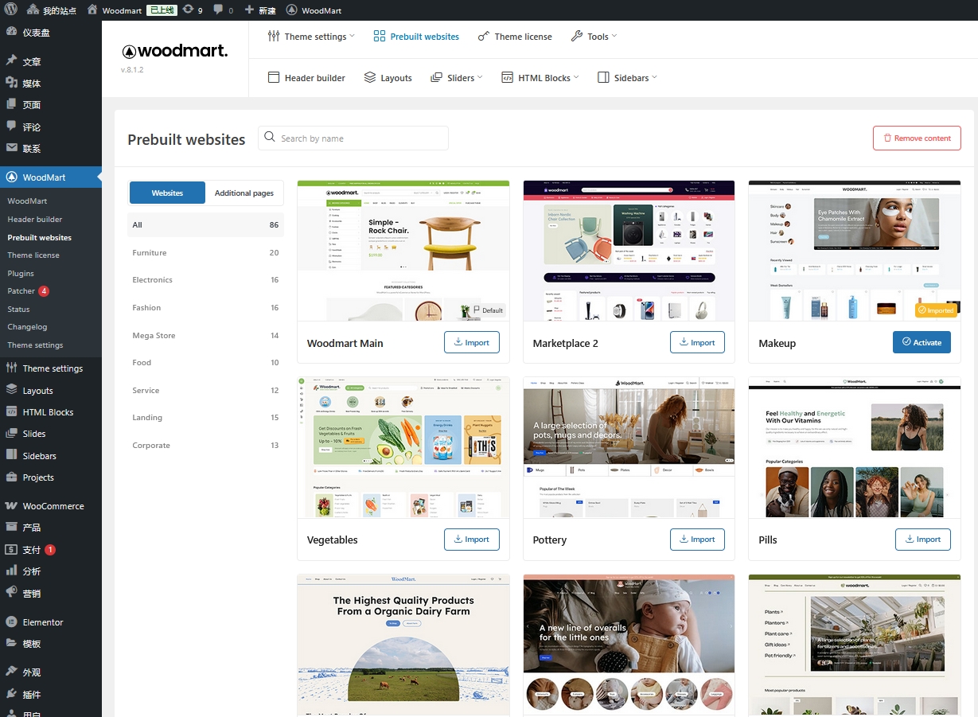
Task: Click the 支付 payments icon
Action: 11,550
